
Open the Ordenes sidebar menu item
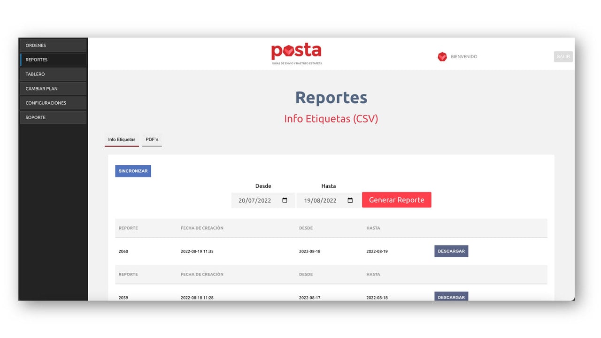point(53,46)
